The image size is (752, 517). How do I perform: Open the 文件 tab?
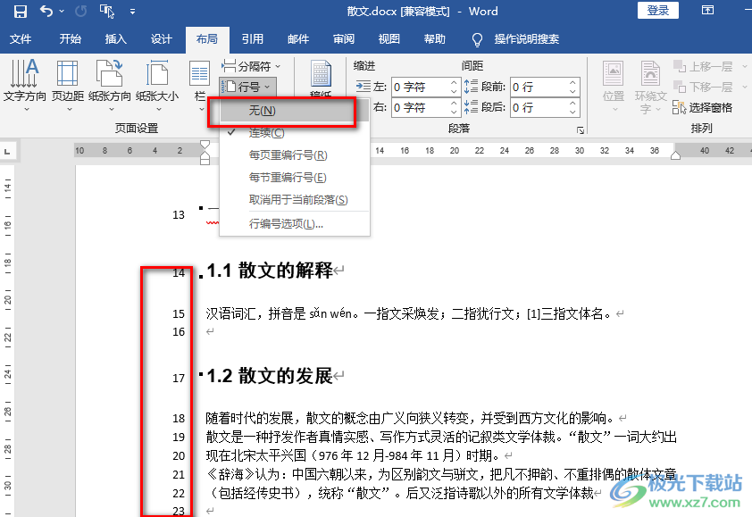(21, 39)
